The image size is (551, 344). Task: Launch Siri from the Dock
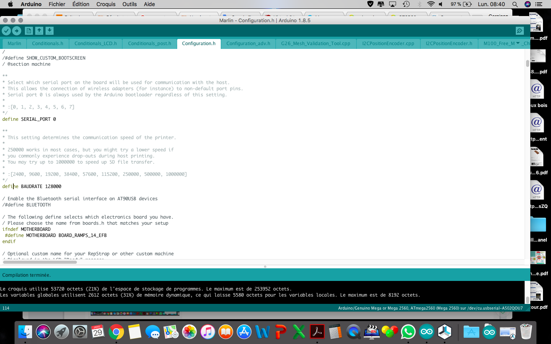pyautogui.click(x=43, y=332)
